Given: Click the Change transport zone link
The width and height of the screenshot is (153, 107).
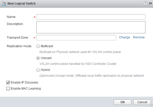Looking at the screenshot, I should (x=125, y=37).
